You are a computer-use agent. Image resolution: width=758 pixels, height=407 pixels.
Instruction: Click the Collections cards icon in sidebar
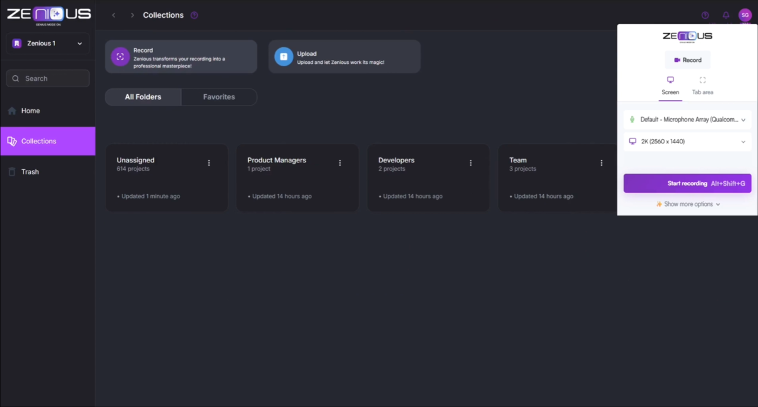(12, 141)
